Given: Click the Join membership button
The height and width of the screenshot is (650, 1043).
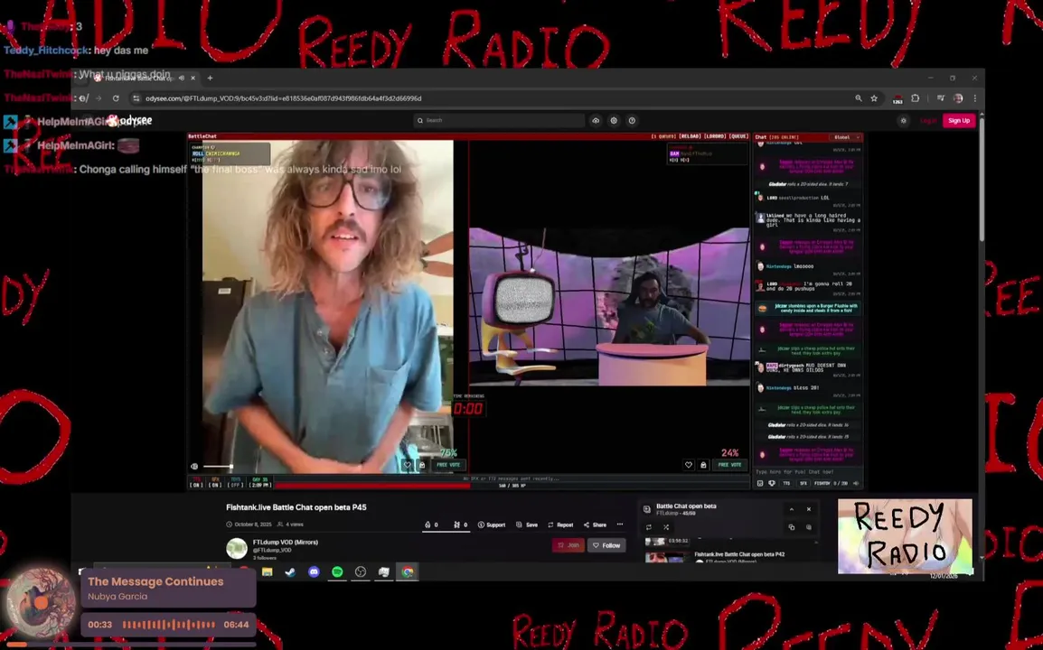Looking at the screenshot, I should click(568, 545).
